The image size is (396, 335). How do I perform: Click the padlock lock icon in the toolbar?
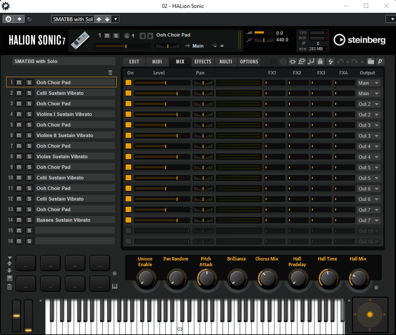click(320, 61)
